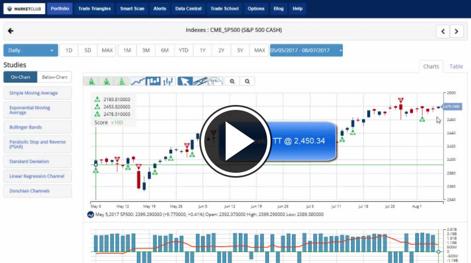Select the OHLC bar chart icon
Screen dimensions: 471x263
(x=169, y=81)
